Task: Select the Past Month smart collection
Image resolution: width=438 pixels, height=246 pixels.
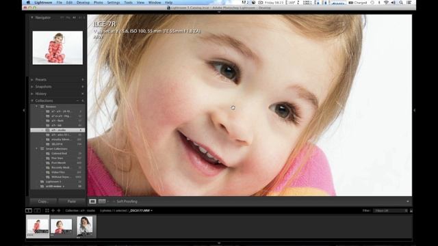Action: click(57, 163)
